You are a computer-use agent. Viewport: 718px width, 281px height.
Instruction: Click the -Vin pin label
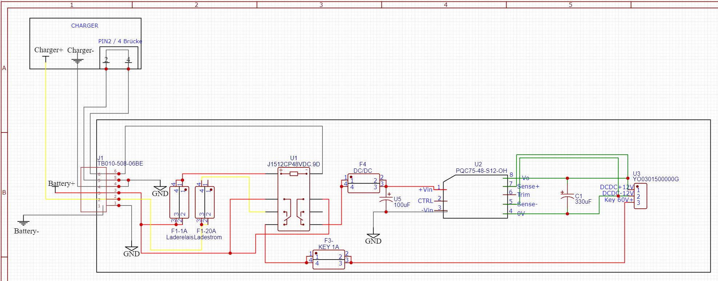pyautogui.click(x=427, y=210)
